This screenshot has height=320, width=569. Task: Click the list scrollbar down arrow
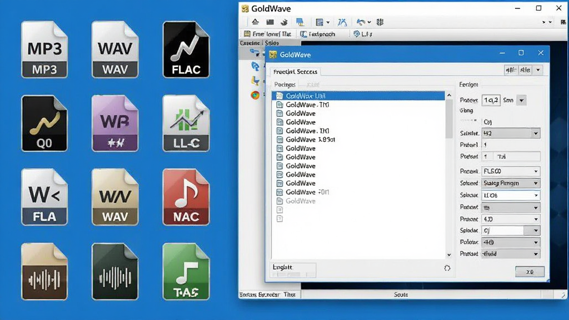(449, 254)
